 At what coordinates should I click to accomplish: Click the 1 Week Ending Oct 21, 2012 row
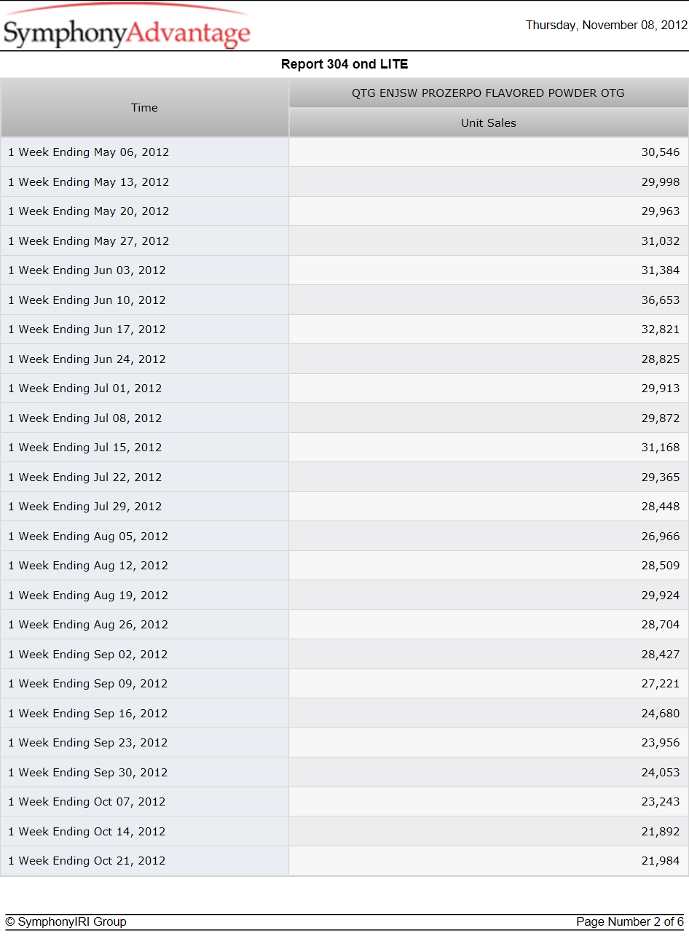tap(344, 861)
